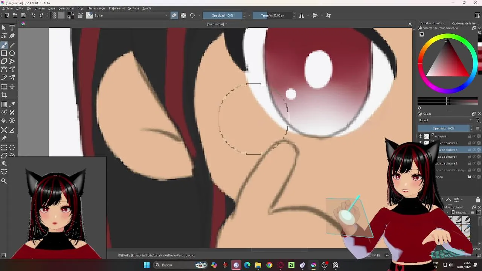Select the Fill bucket tool
Viewport: 482px width, 271px height.
point(4,121)
